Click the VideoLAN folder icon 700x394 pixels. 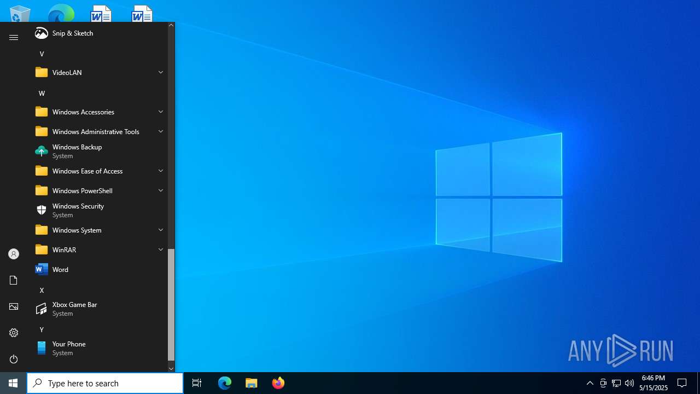(x=42, y=72)
